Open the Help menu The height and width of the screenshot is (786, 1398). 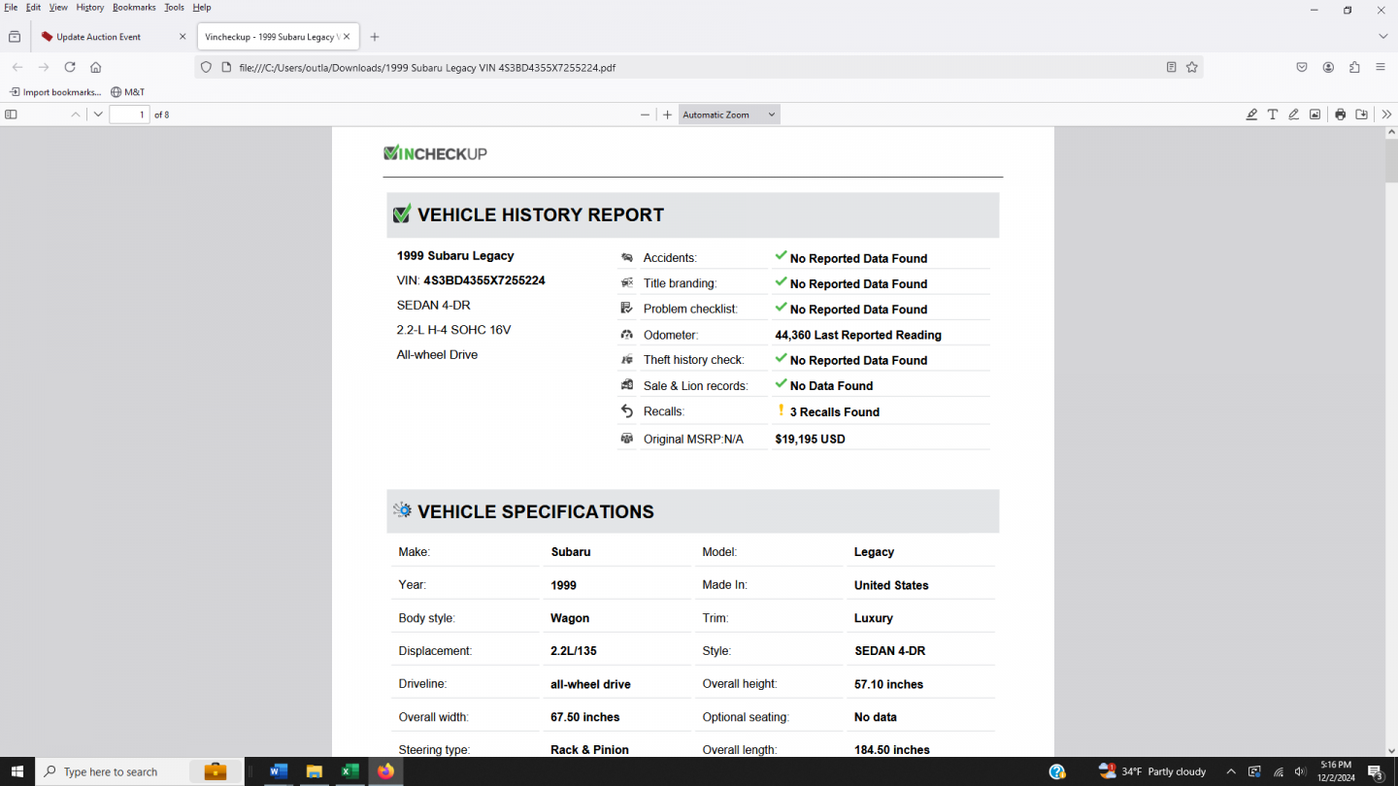pos(202,7)
